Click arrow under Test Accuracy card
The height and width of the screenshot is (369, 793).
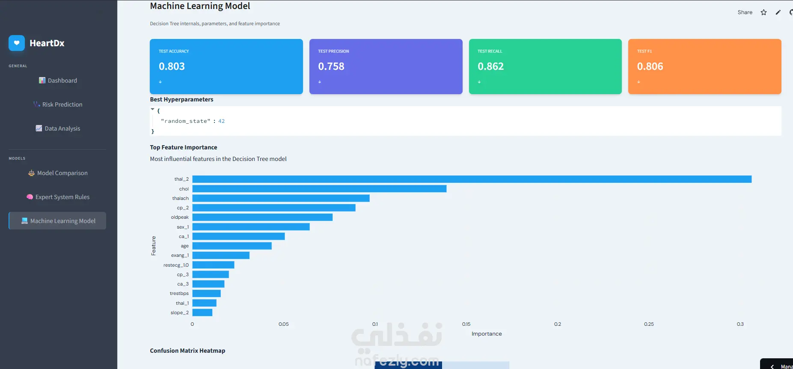click(x=160, y=82)
